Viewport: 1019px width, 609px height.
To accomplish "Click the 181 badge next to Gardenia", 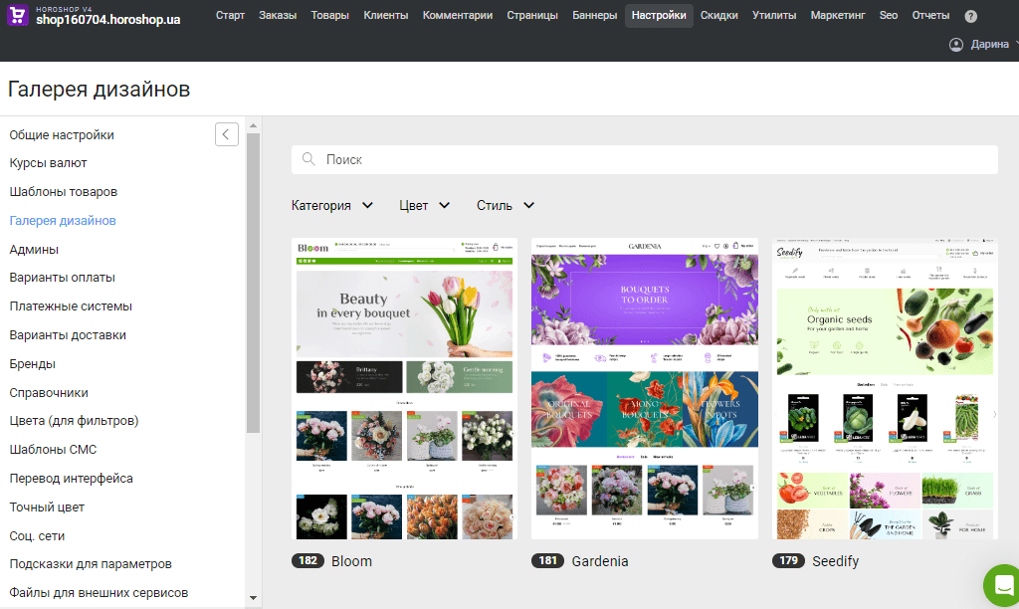I will pos(548,561).
